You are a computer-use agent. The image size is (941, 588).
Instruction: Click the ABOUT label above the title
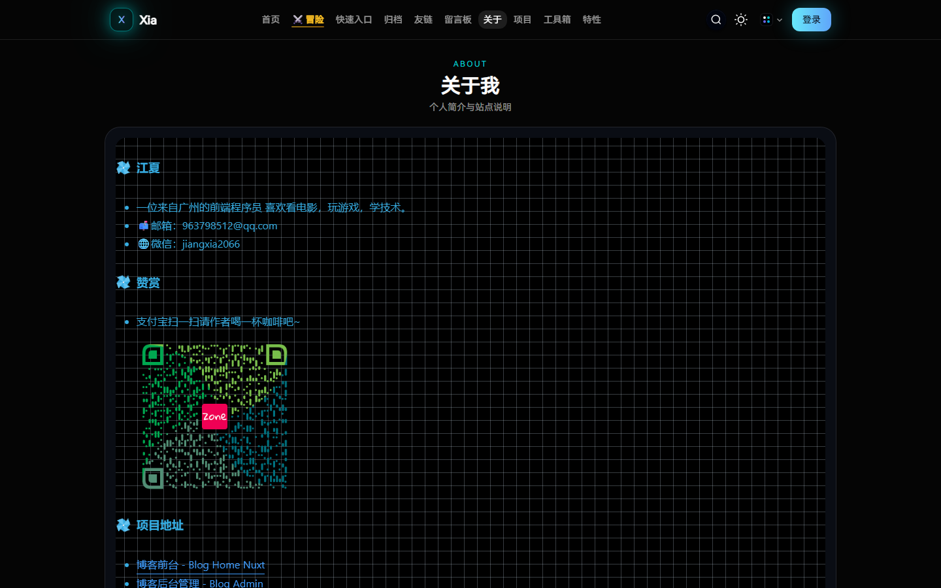470,64
